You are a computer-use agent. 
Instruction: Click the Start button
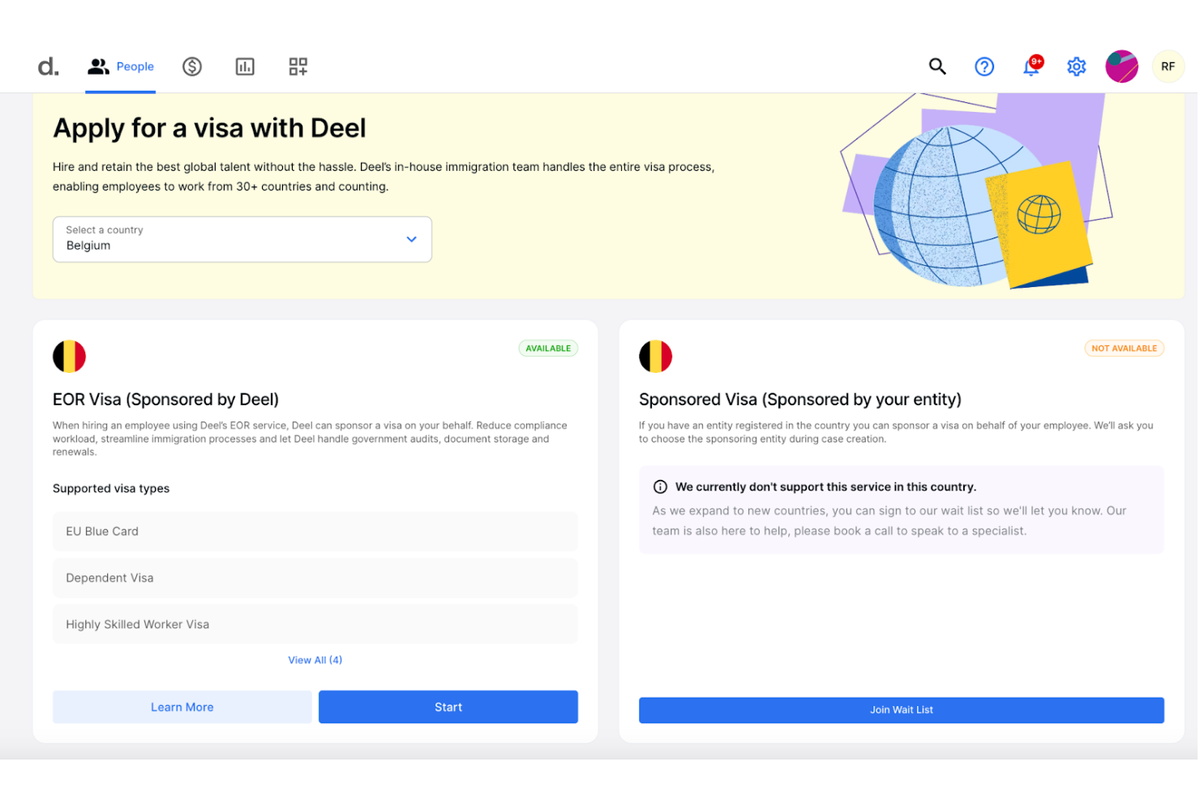tap(448, 707)
